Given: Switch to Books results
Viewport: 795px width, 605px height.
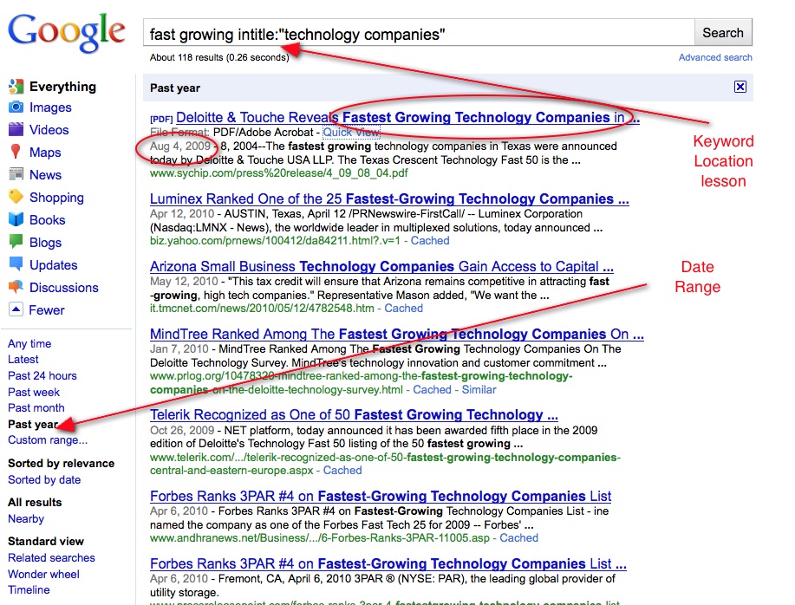Looking at the screenshot, I should [x=47, y=220].
